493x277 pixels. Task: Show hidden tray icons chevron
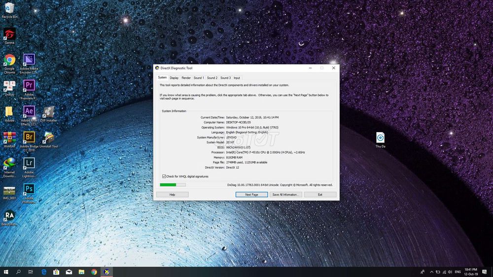pos(432,272)
